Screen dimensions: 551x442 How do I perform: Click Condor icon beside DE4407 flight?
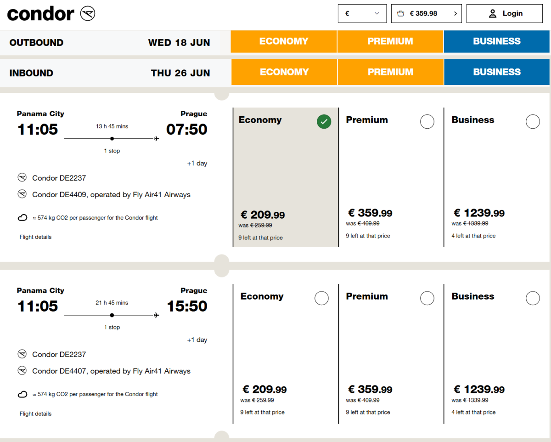(22, 371)
